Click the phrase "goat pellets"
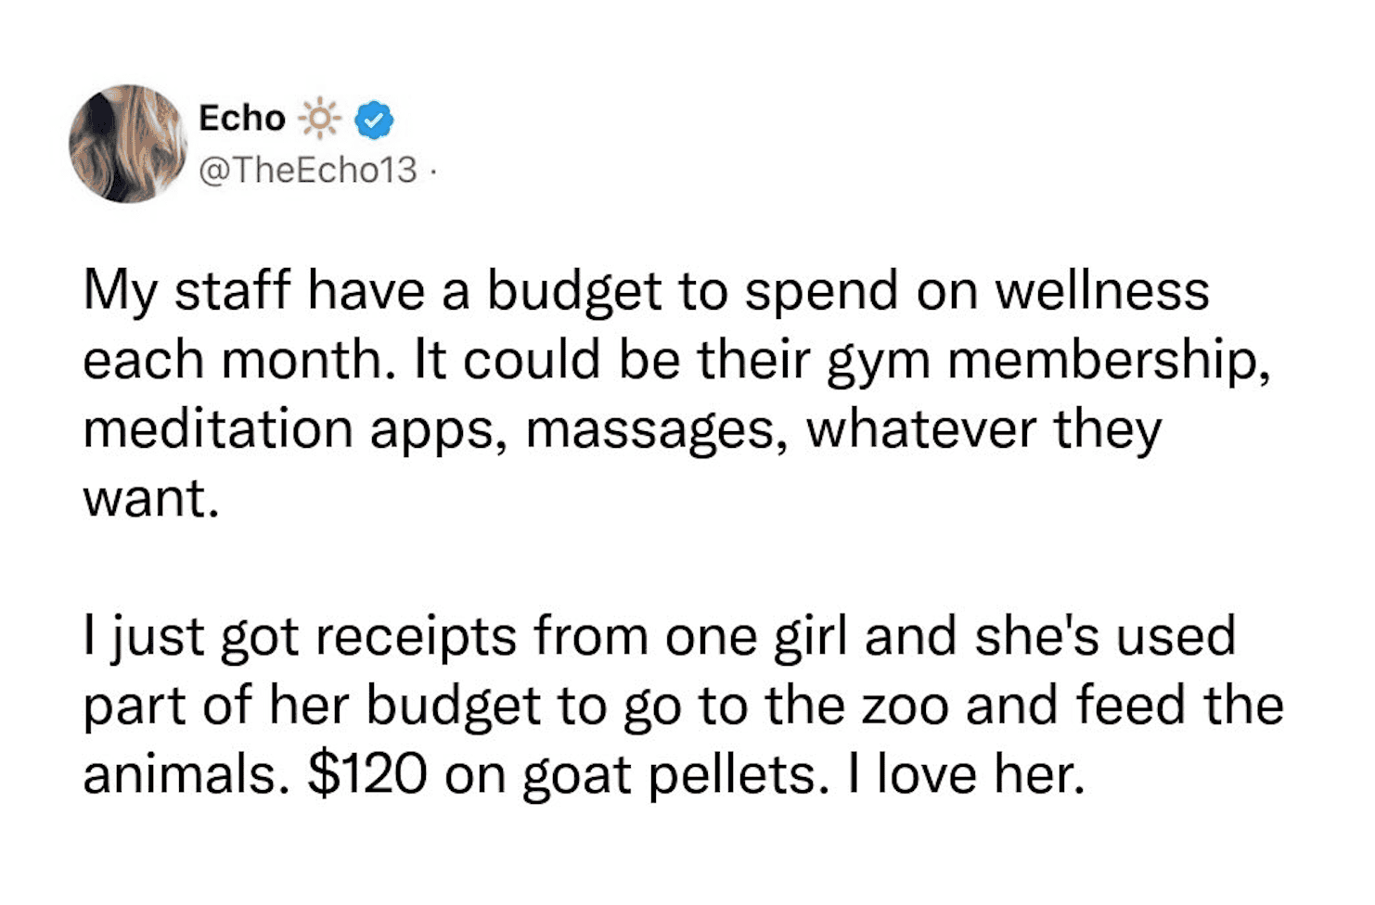 tap(675, 775)
